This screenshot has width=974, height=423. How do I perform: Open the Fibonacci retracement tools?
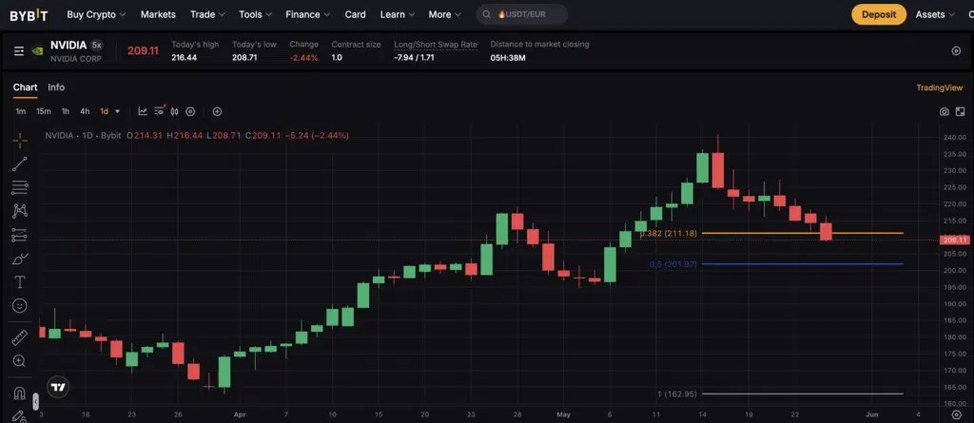pyautogui.click(x=20, y=187)
